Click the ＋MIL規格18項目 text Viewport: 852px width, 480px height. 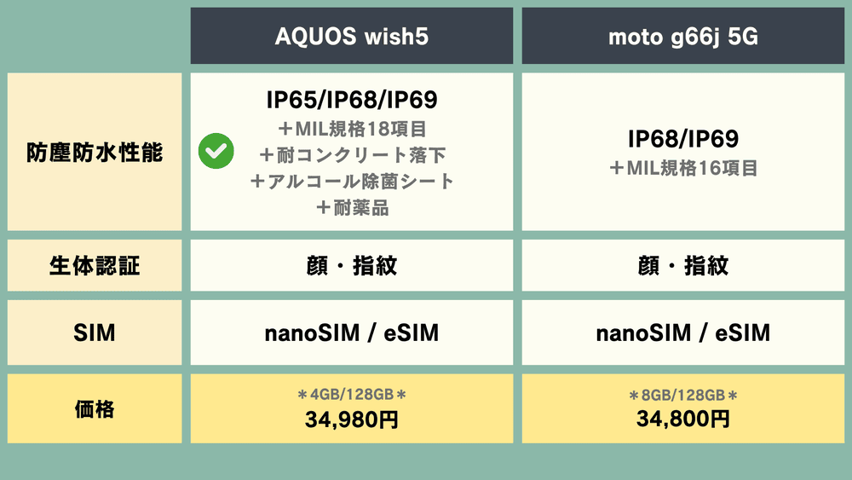(351, 130)
